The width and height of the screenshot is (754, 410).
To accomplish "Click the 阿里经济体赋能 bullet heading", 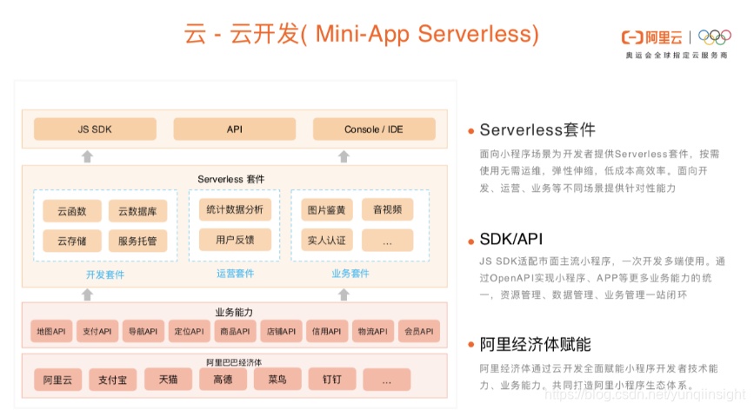I will [535, 344].
